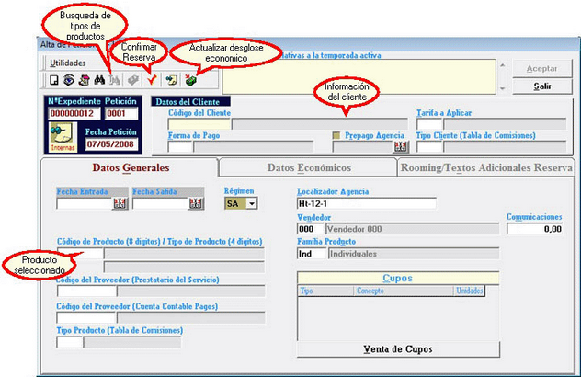Click the Familia Producto code field Ind
The height and width of the screenshot is (377, 581).
coord(312,254)
